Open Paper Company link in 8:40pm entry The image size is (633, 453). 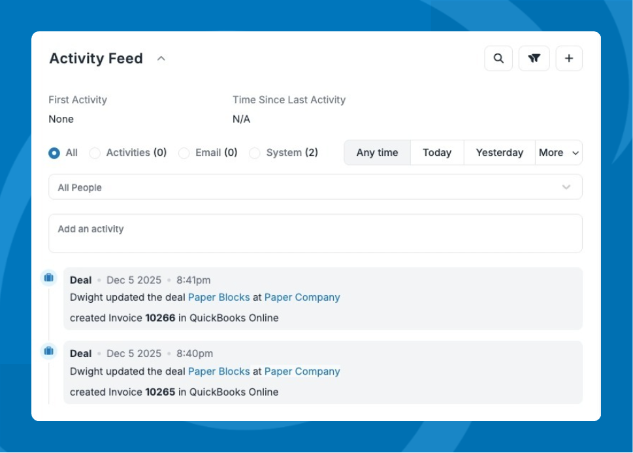(x=302, y=371)
